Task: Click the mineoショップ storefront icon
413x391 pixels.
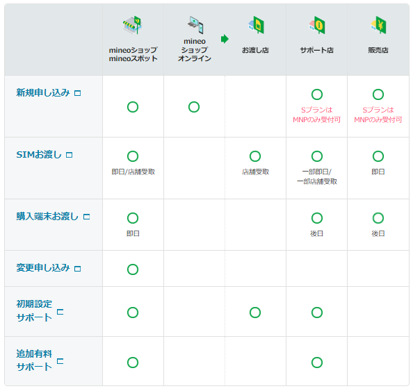Action: click(133, 25)
